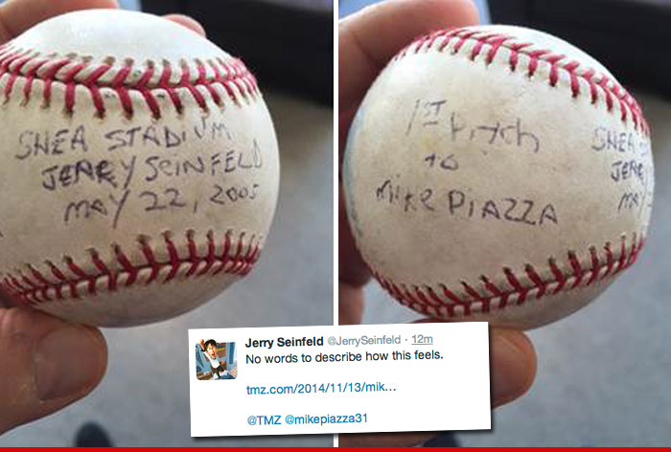Follow the tmz.com/2014/11/13/mik… link
The height and width of the screenshot is (452, 671).
tap(321, 388)
